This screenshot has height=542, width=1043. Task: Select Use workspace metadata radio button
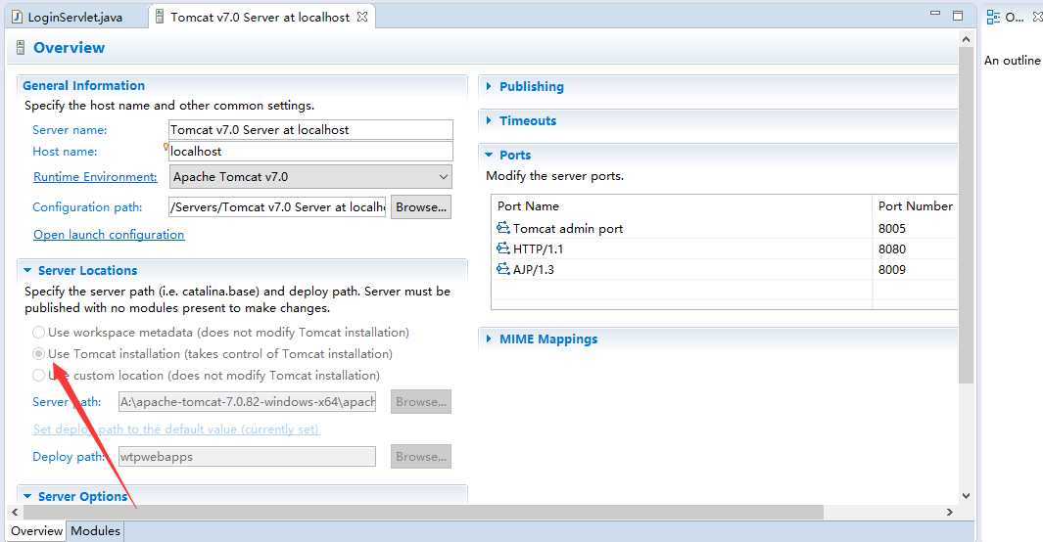(x=38, y=332)
